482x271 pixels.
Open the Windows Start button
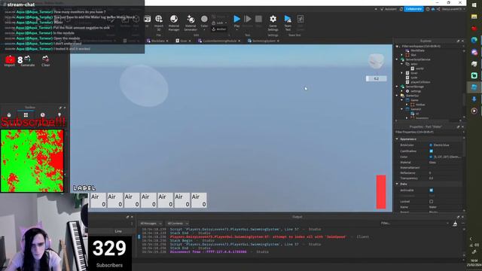(474, 5)
